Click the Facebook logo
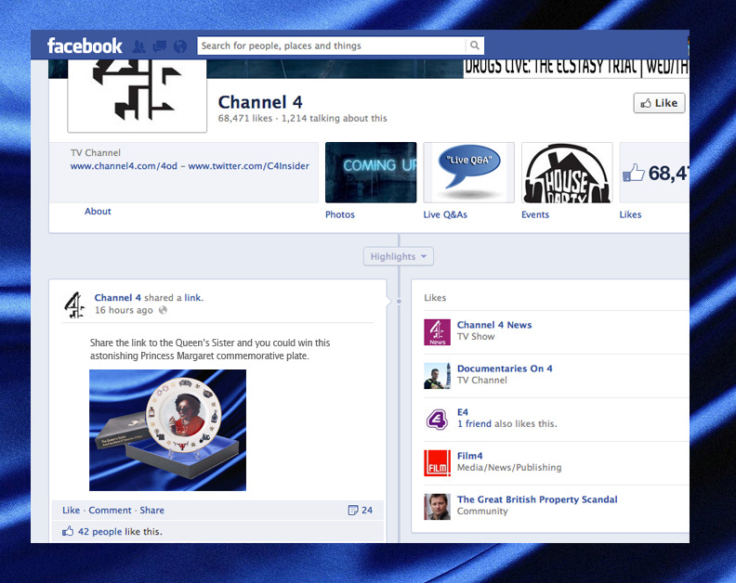This screenshot has width=736, height=583. pos(85,45)
